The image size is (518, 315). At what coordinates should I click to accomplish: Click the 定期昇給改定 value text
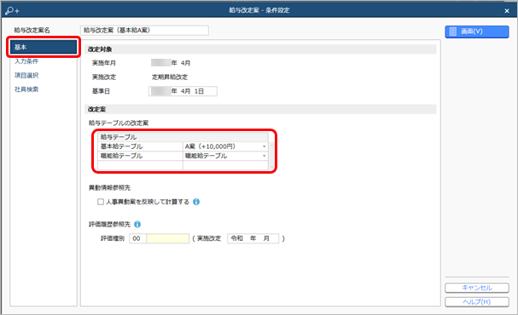coord(170,77)
